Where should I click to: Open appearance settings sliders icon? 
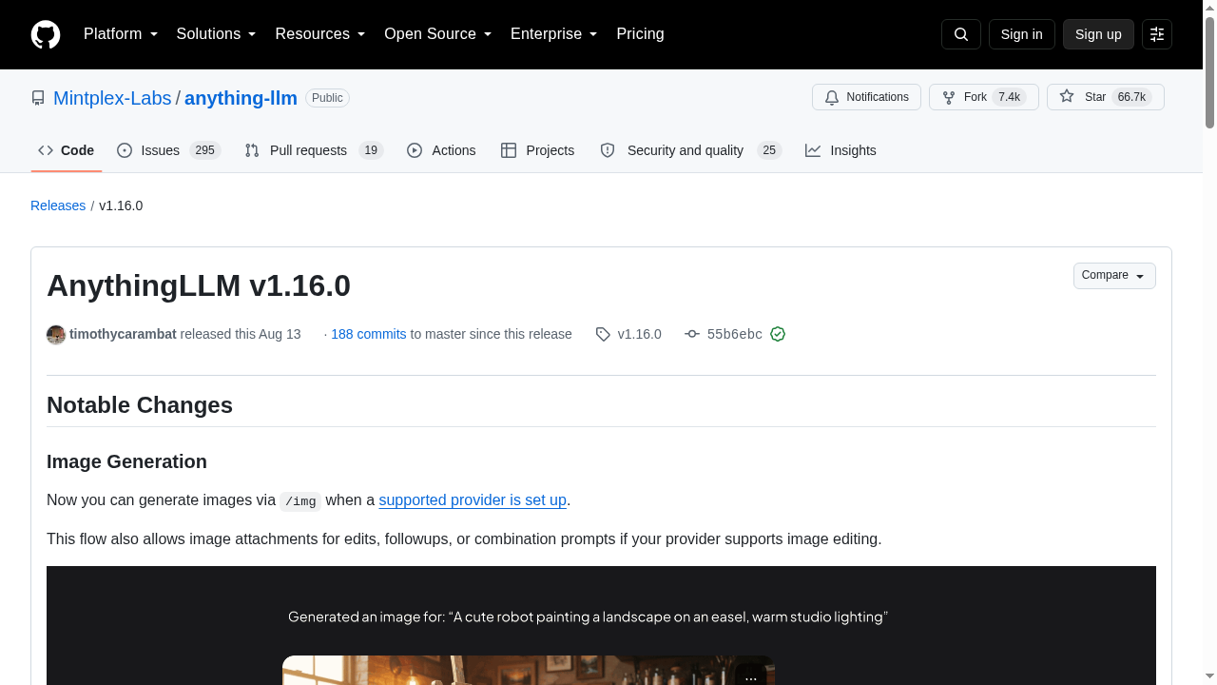[x=1157, y=34]
